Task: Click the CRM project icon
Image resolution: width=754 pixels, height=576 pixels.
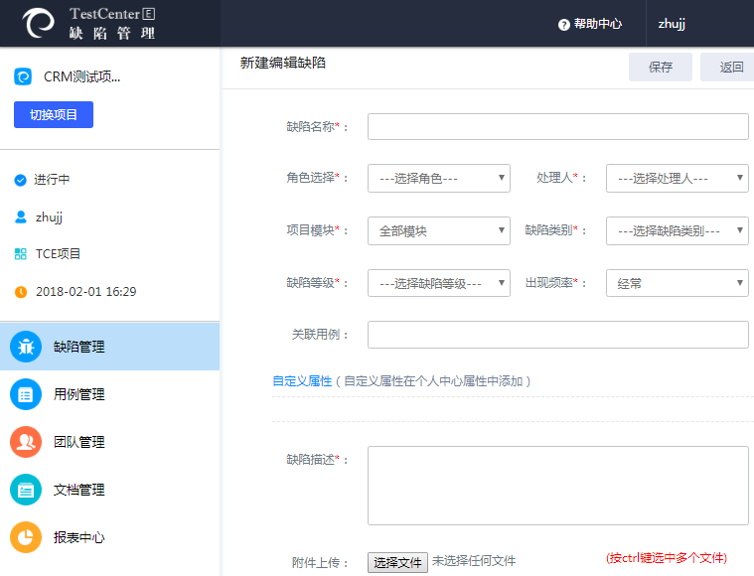Action: pyautogui.click(x=23, y=76)
